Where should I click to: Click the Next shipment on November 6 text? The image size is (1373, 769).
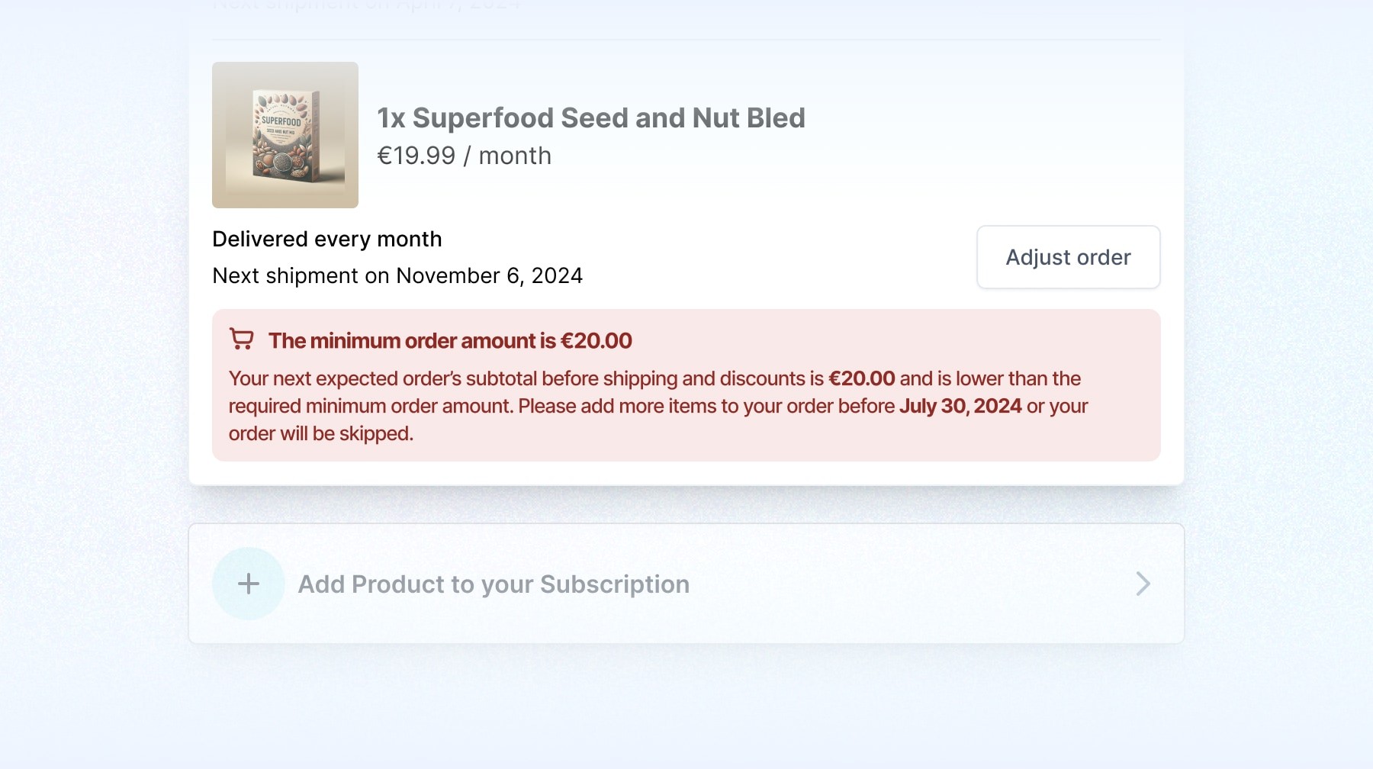[397, 275]
